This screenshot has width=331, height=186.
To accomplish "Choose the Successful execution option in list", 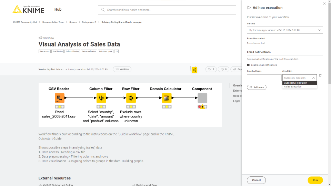I will click(295, 83).
